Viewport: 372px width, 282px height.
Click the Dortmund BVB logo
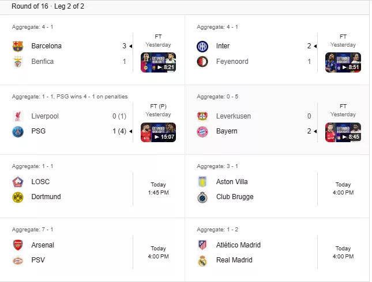(18, 197)
